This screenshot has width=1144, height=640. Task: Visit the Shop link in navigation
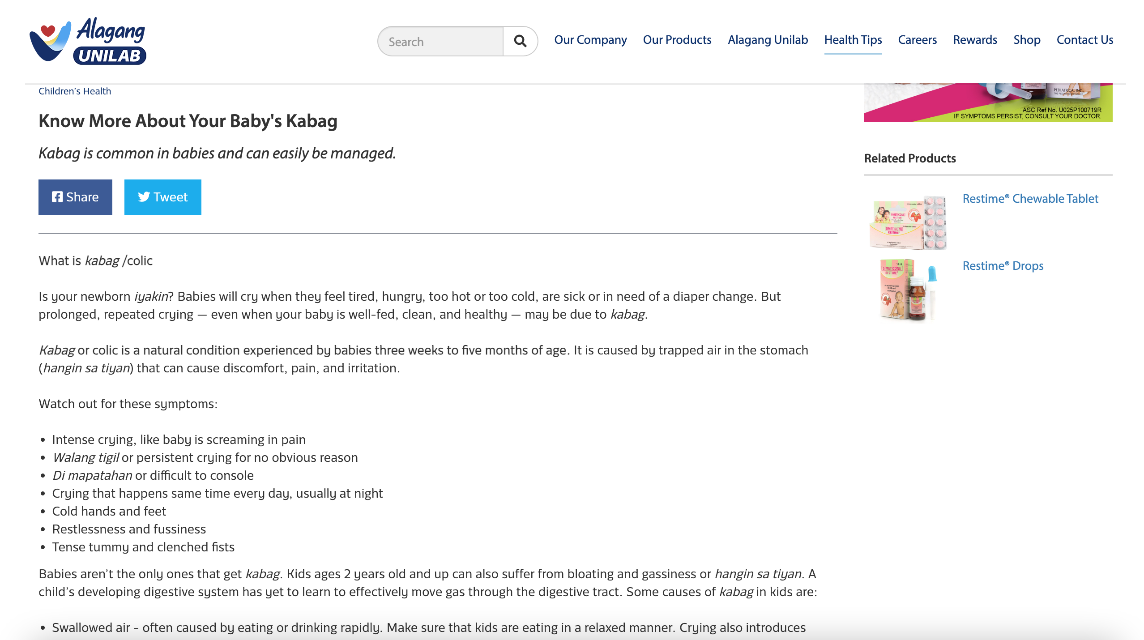[x=1026, y=40]
